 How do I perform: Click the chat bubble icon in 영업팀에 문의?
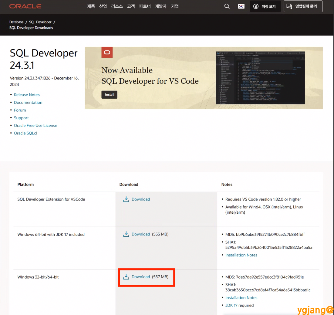tap(289, 6)
